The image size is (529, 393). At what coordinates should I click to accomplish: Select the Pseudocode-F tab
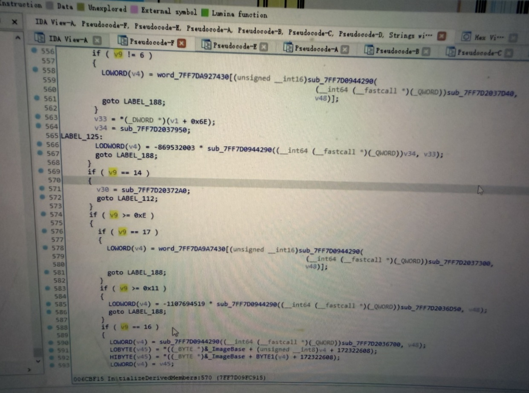pyautogui.click(x=151, y=42)
